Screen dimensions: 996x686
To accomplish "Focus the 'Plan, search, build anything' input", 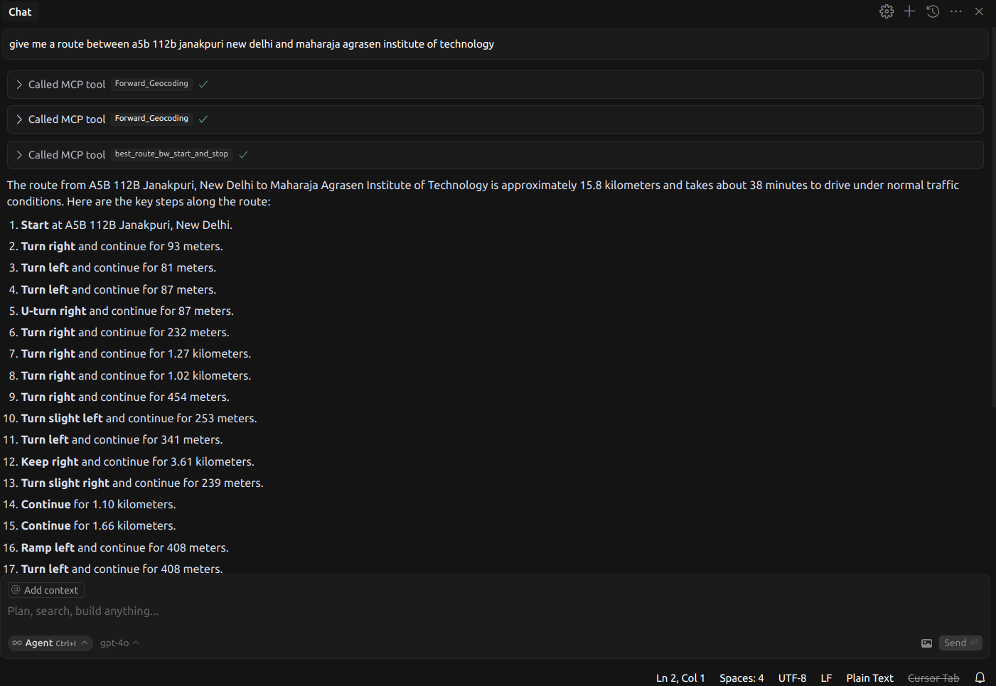I will point(427,611).
